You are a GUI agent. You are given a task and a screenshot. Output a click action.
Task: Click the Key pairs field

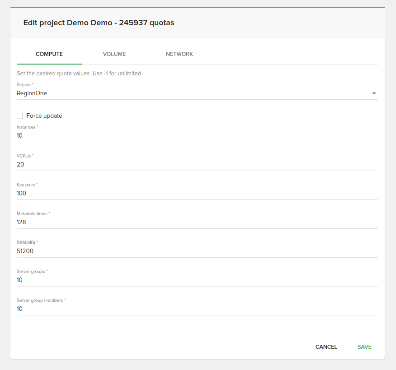click(x=197, y=193)
